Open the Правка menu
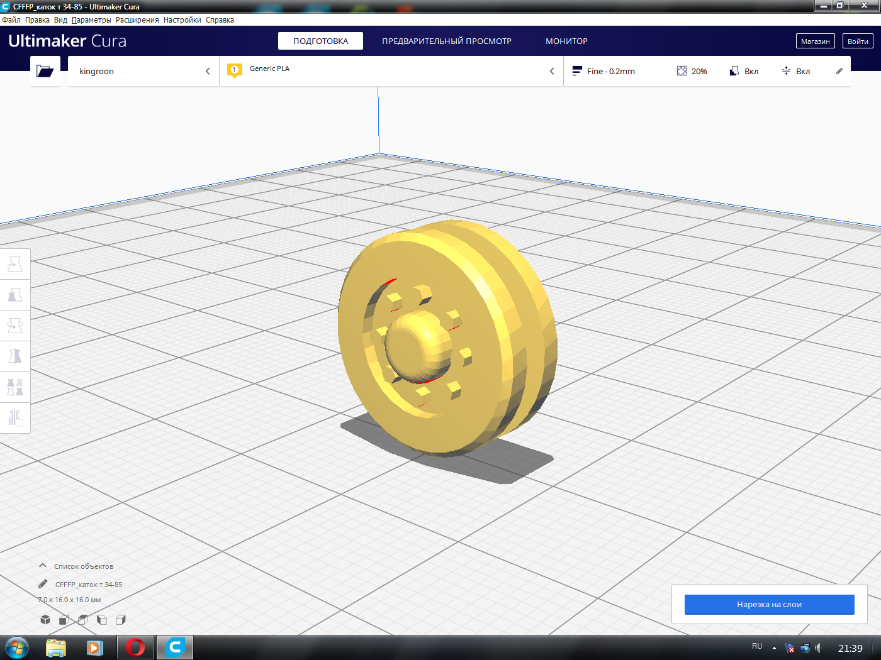881x660 pixels. coord(37,20)
